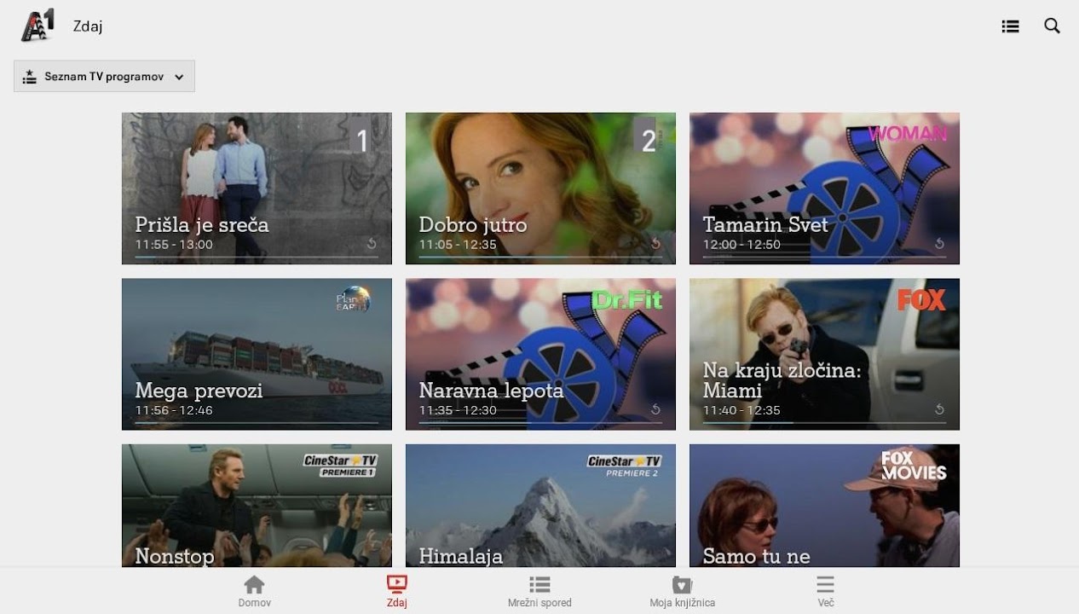
Task: Open search with magnifier icon
Action: [x=1052, y=26]
